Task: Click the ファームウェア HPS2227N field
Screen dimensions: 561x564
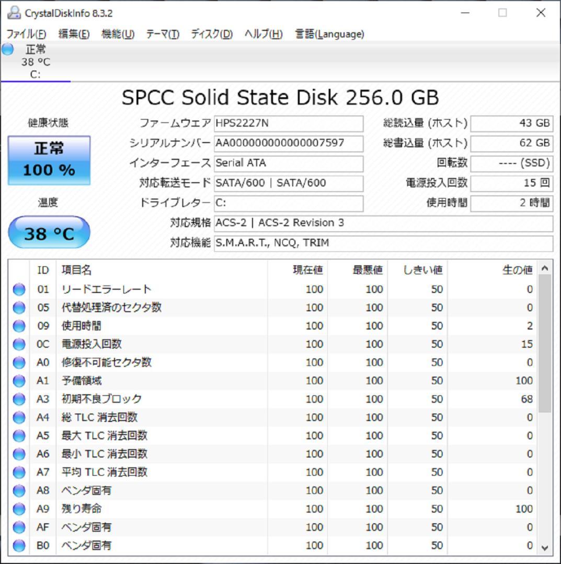Action: [289, 123]
